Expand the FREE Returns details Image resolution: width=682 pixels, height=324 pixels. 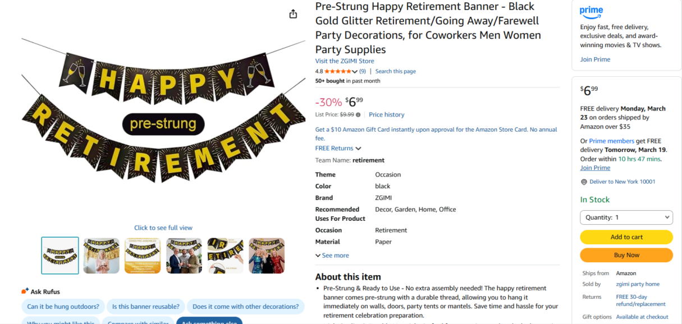pos(358,149)
